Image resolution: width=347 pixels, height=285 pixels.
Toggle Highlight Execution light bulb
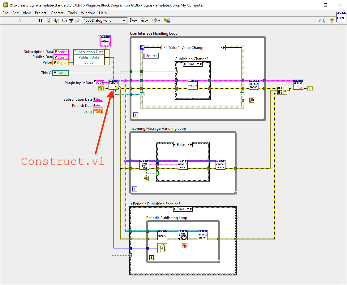(48, 20)
